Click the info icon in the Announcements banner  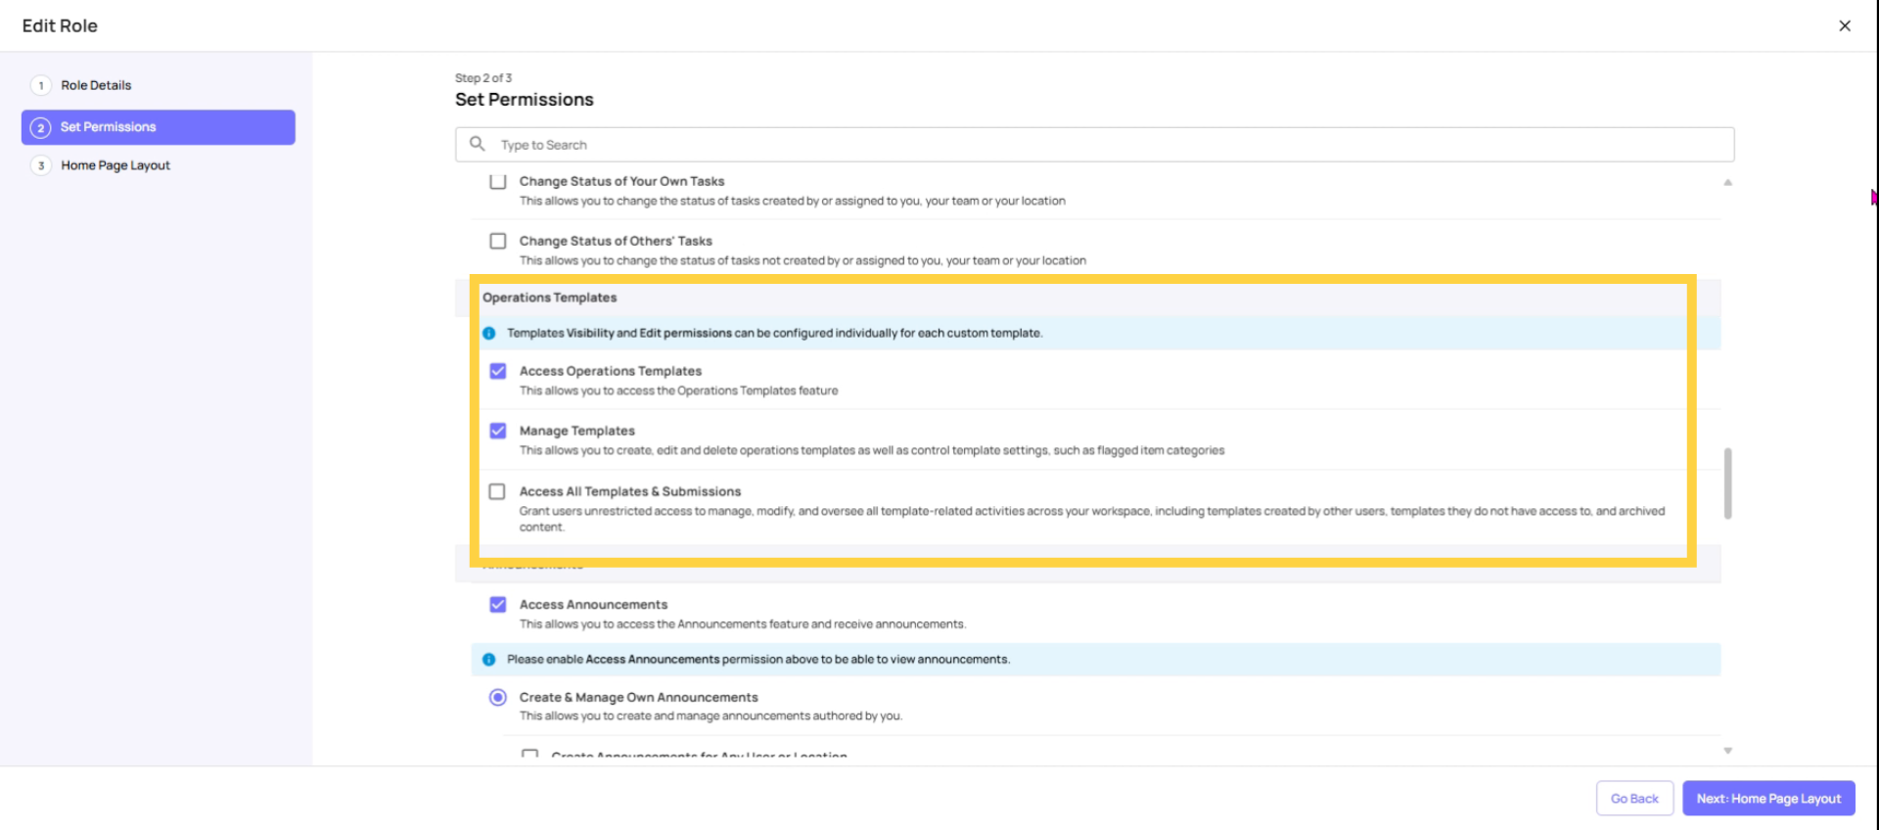pyautogui.click(x=488, y=659)
